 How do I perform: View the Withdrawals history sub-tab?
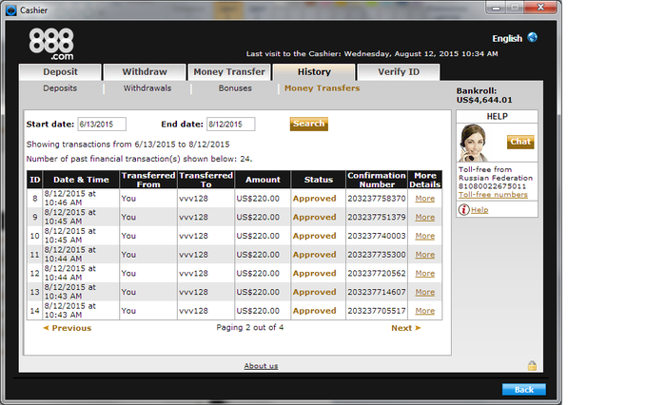147,88
